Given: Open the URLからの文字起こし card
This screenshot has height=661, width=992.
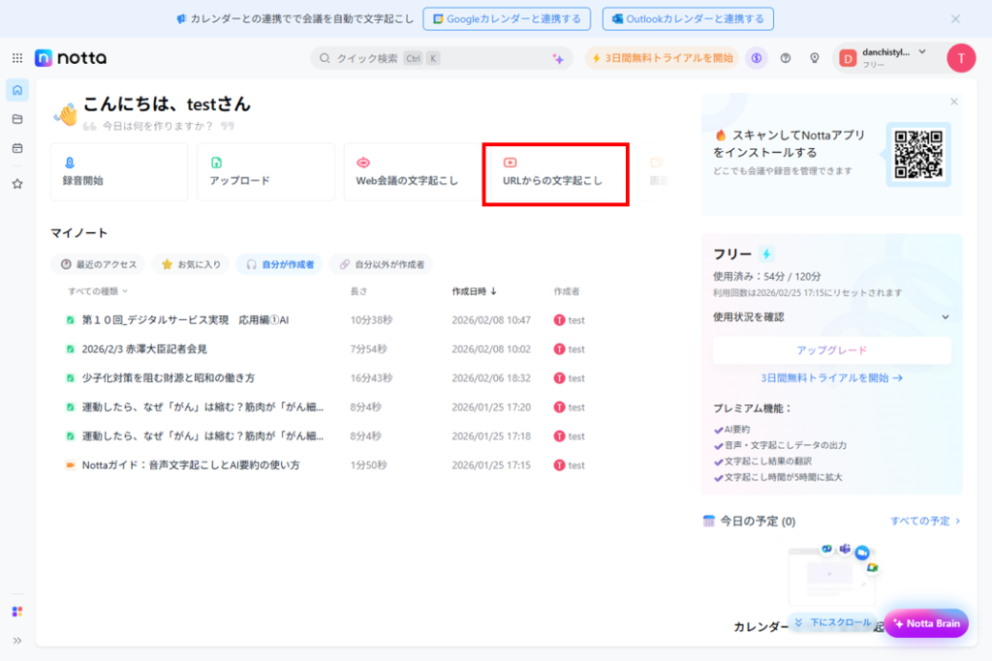Looking at the screenshot, I should [556, 173].
